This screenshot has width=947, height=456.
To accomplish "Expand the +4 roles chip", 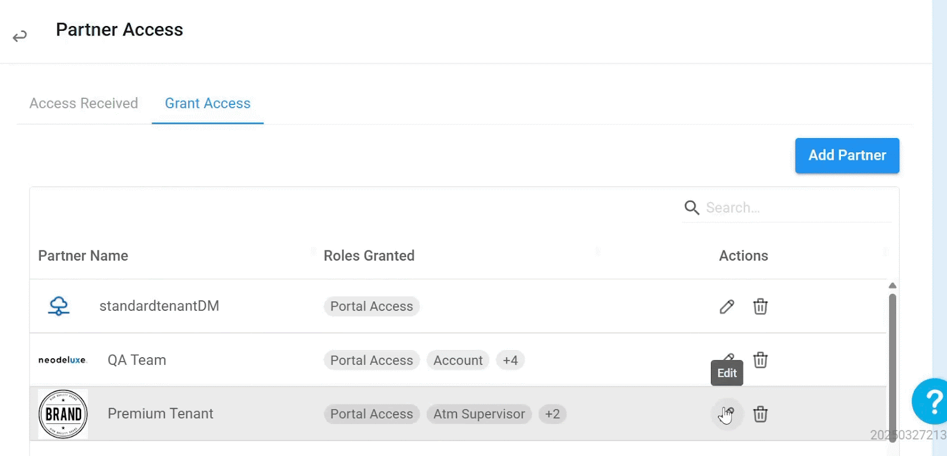I will pyautogui.click(x=510, y=360).
